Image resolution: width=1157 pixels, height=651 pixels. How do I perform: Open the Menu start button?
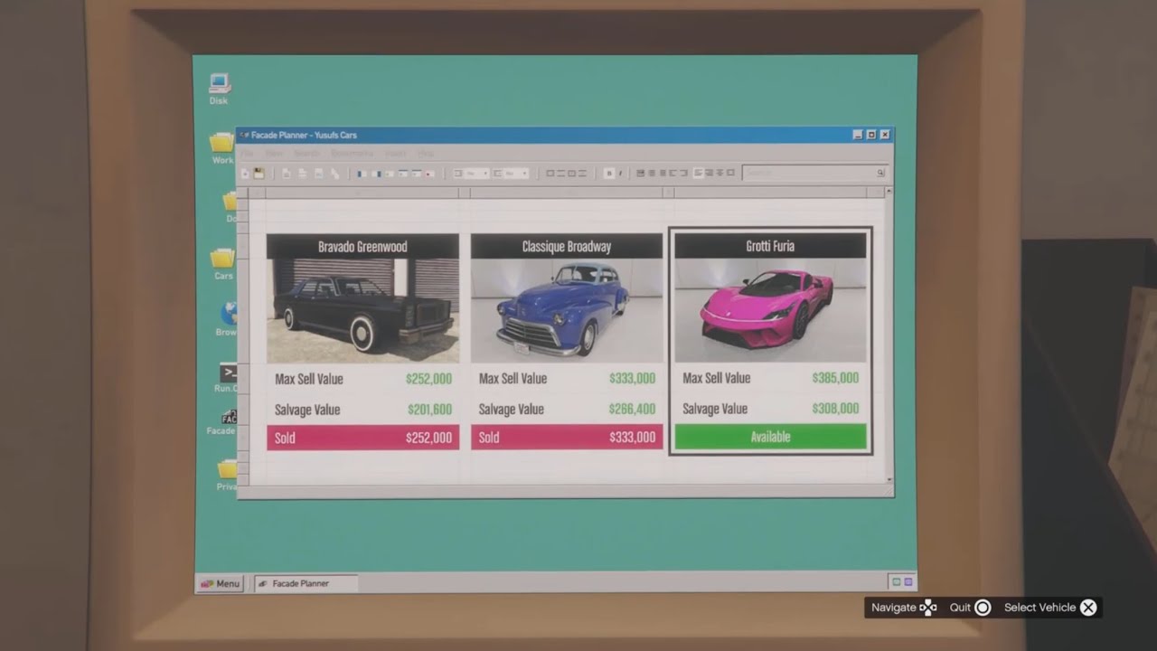[220, 584]
